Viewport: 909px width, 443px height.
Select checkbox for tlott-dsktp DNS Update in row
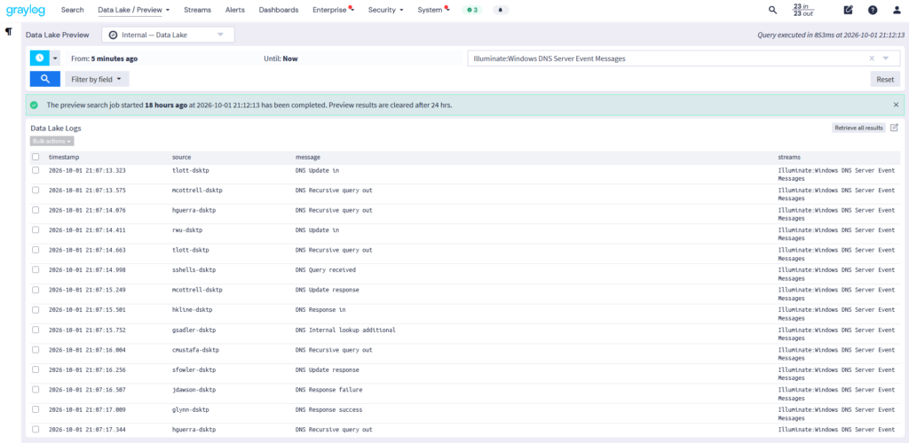click(36, 170)
